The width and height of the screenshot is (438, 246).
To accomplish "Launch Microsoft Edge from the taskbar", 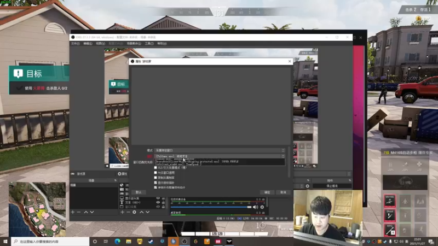I will [117, 242].
